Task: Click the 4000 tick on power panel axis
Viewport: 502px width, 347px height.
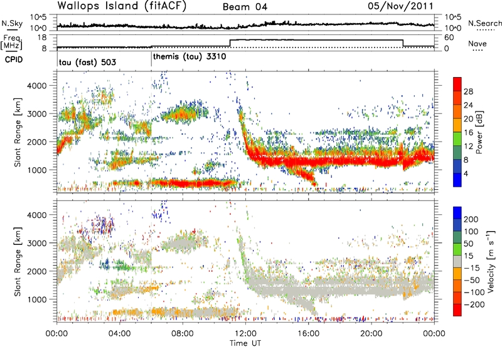Action: [37, 86]
